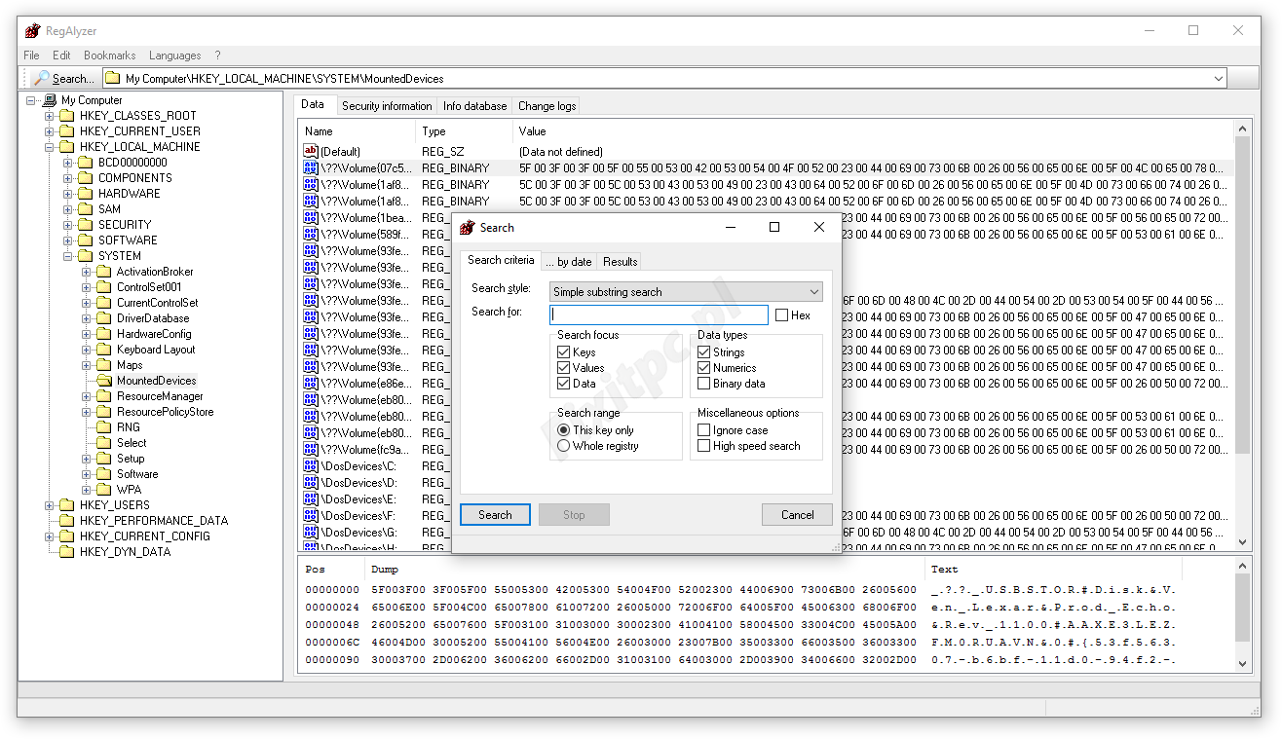1282x739 pixels.
Task: Collapse the SYSTEM tree node
Action: tap(67, 256)
